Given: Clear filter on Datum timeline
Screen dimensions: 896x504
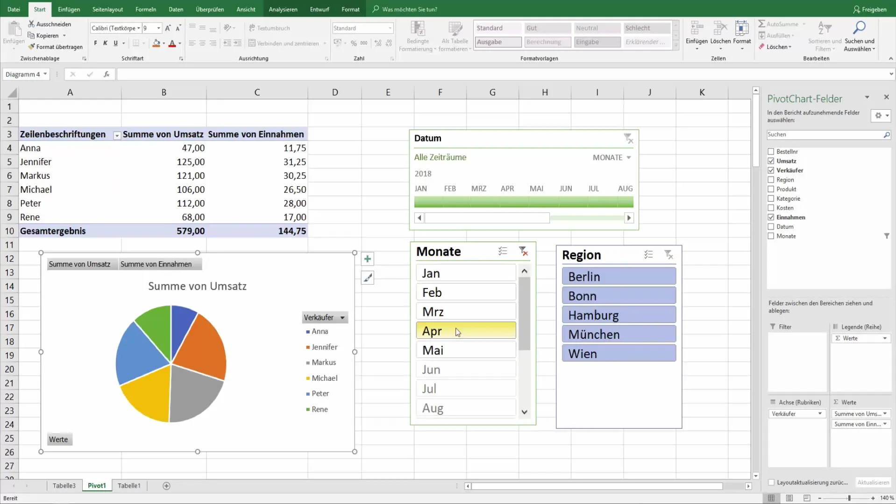Looking at the screenshot, I should pyautogui.click(x=628, y=139).
